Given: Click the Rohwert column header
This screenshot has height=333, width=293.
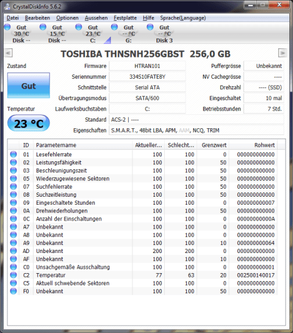Looking at the screenshot, I should [x=253, y=145].
